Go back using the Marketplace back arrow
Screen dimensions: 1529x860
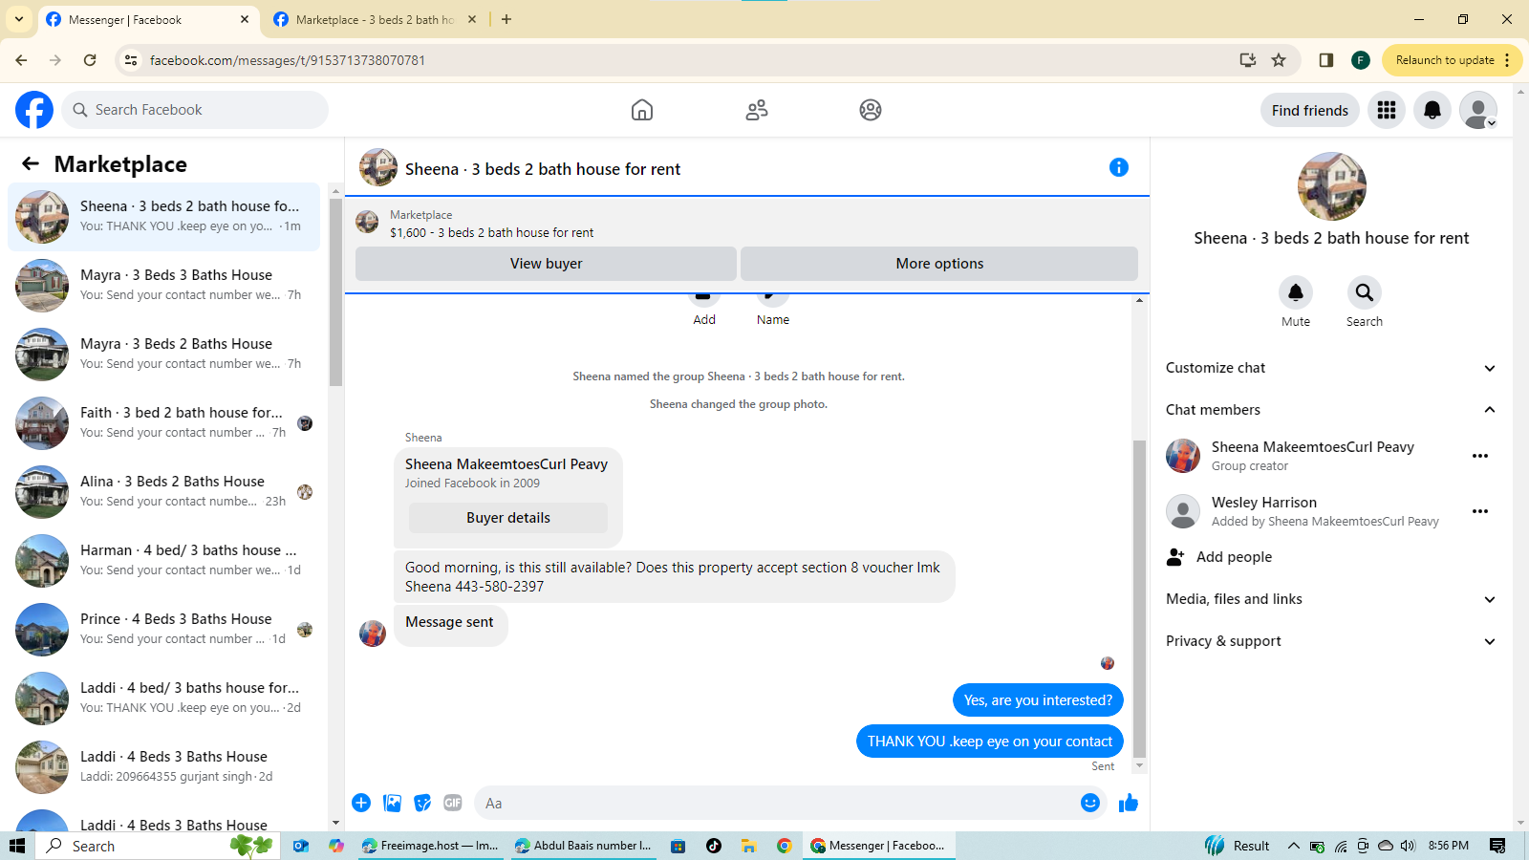coord(31,163)
